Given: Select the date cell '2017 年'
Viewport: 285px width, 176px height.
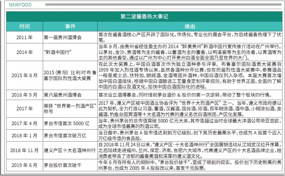Looking at the screenshot, I should pos(25,109).
